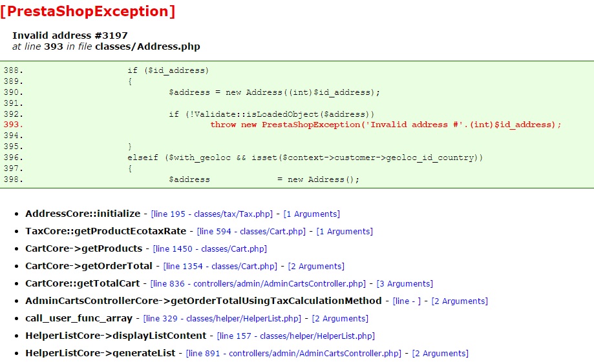Viewport: 594px width, 364px height.
Task: Show the 3 arguments for CartCore::getTotalCart
Action: tap(405, 284)
